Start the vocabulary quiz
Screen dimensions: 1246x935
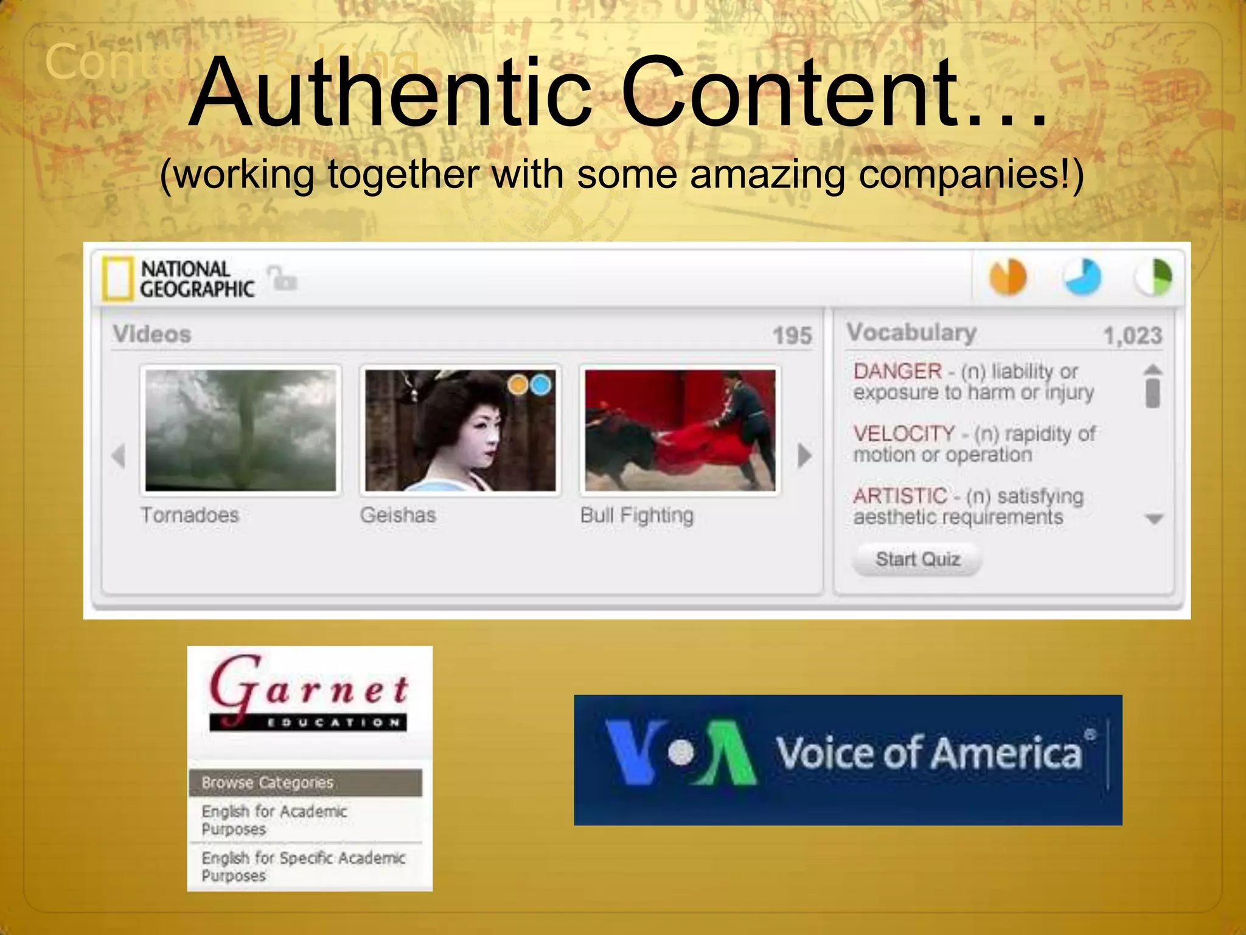click(x=917, y=559)
